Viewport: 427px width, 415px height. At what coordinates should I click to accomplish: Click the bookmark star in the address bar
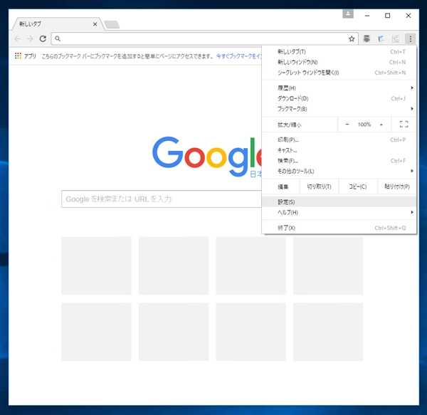(x=352, y=39)
